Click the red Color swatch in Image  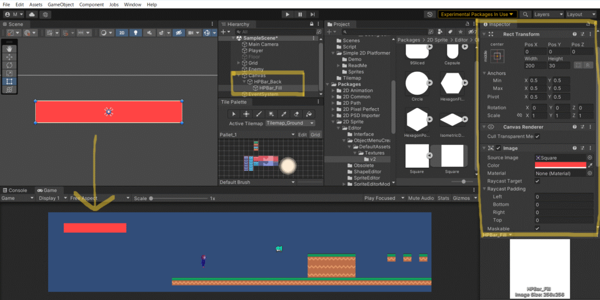[560, 165]
